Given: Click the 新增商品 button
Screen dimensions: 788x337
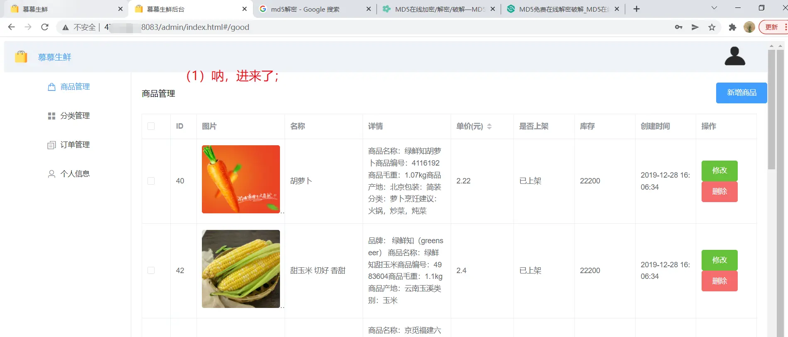Looking at the screenshot, I should point(741,93).
